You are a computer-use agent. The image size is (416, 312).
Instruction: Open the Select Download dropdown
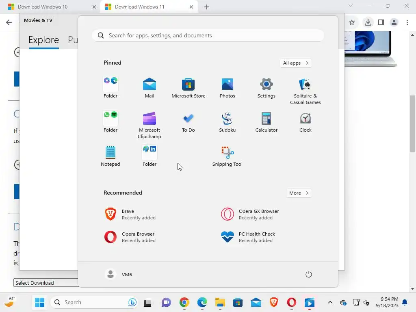45,283
